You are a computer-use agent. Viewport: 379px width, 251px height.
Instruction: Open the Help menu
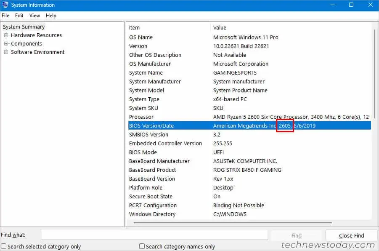coord(51,16)
